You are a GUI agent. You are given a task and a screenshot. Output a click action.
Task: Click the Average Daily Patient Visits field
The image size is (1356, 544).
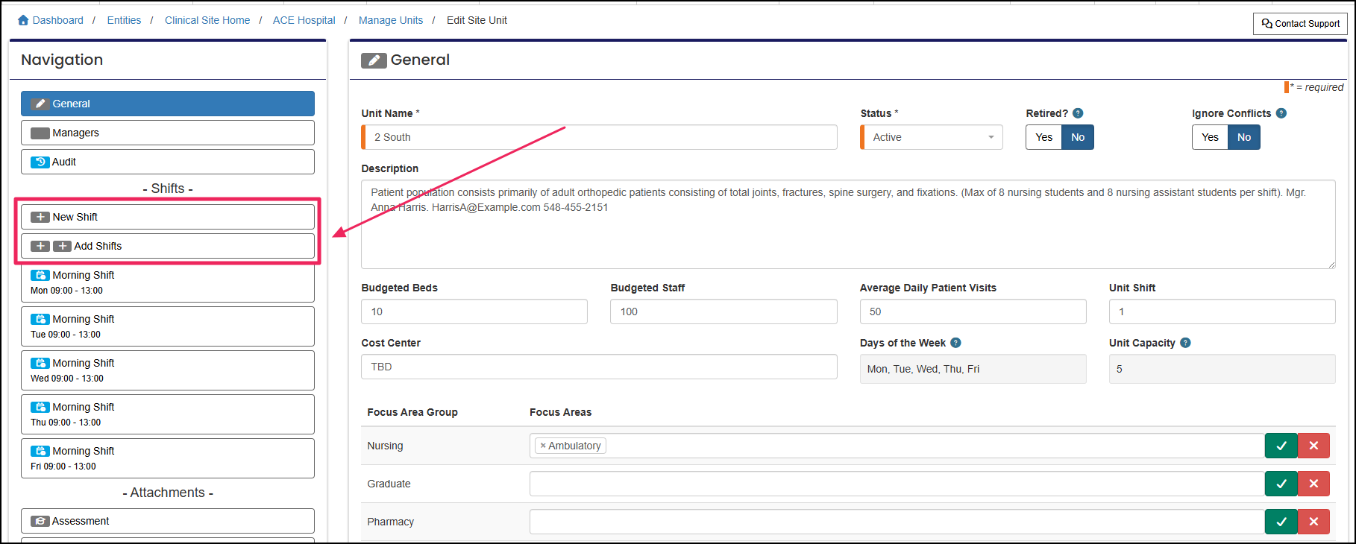click(x=973, y=311)
